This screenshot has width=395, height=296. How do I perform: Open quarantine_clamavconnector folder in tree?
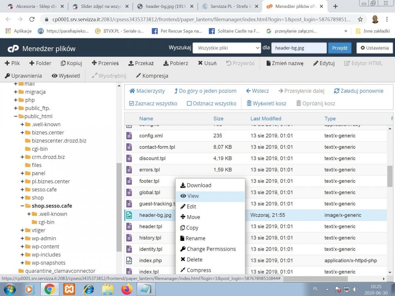click(x=60, y=271)
